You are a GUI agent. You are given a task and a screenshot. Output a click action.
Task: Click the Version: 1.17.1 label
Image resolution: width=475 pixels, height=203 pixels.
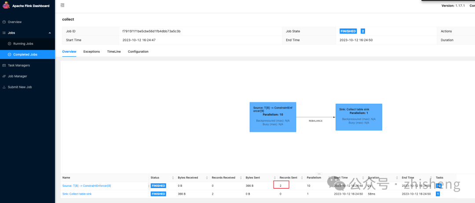point(453,6)
